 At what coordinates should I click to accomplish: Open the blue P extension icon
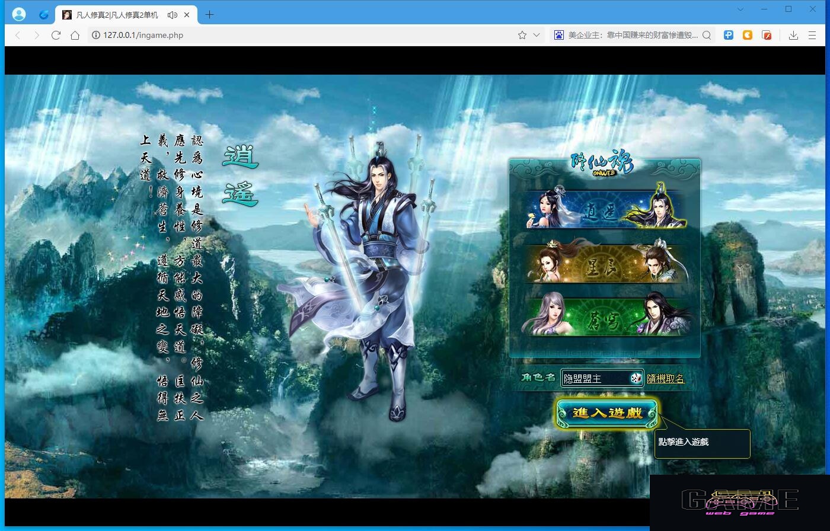(729, 35)
